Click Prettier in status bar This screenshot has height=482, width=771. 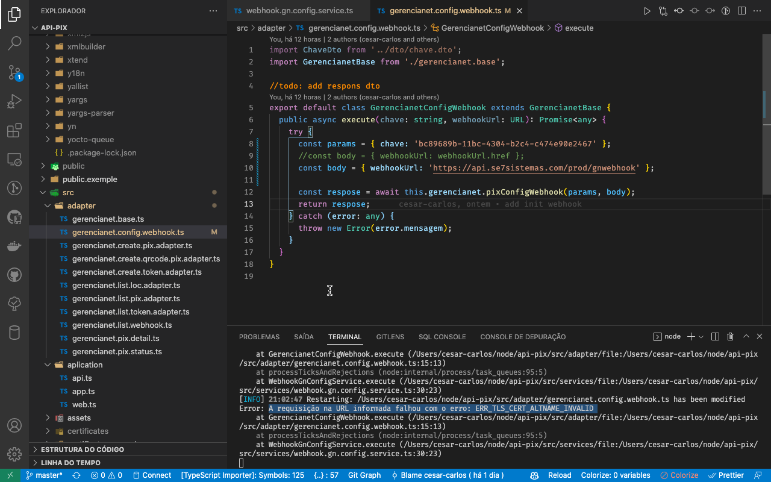tap(726, 475)
